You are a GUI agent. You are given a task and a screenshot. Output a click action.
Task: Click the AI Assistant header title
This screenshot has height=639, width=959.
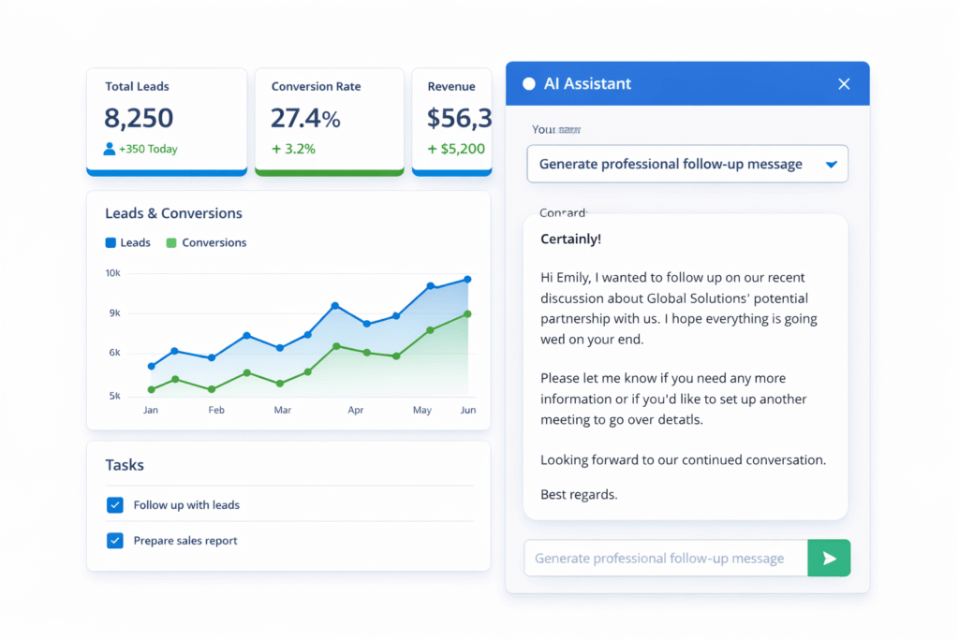point(588,84)
